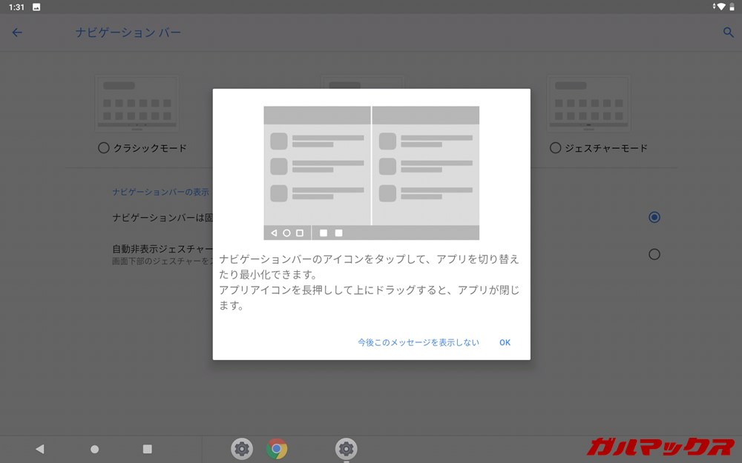
Task: Tap the Settings gear icon in the bottom bar
Action: (x=241, y=449)
